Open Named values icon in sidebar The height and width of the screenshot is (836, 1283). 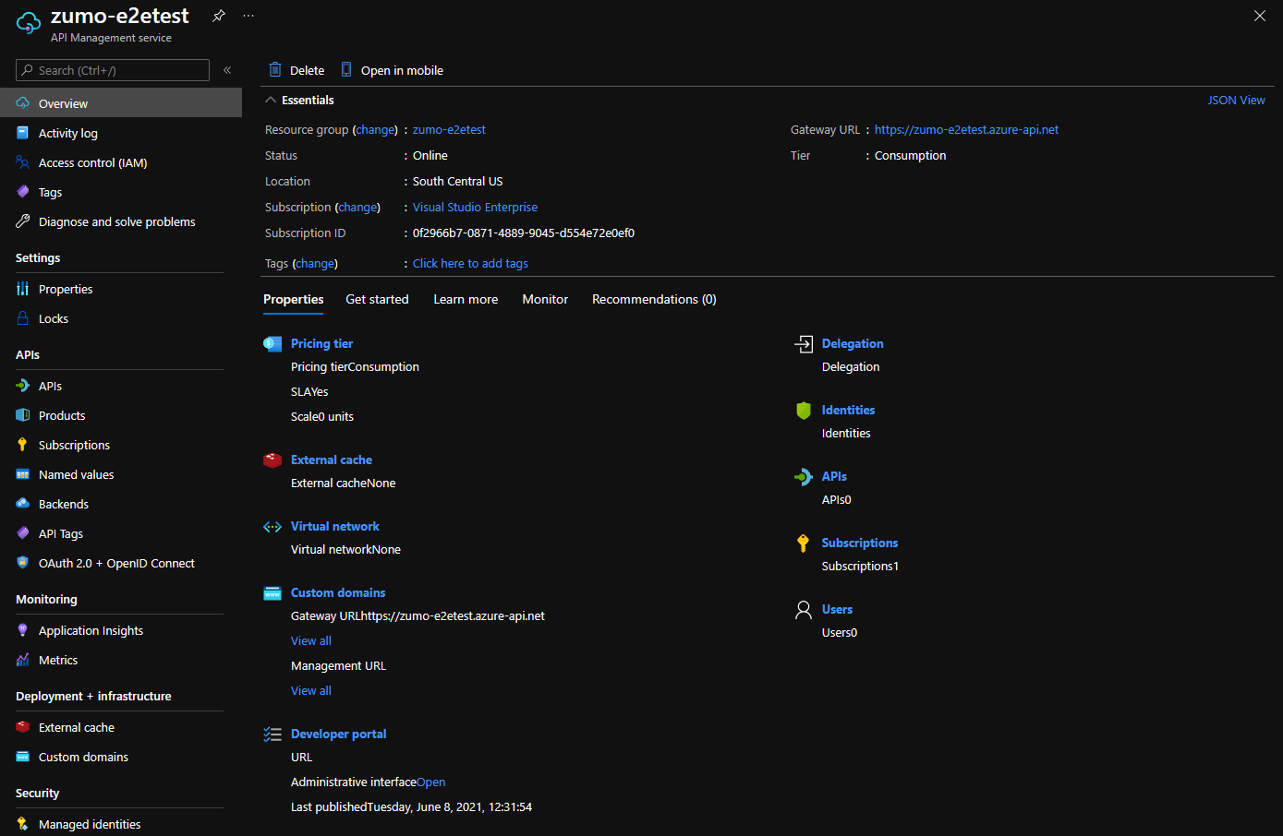pos(23,474)
